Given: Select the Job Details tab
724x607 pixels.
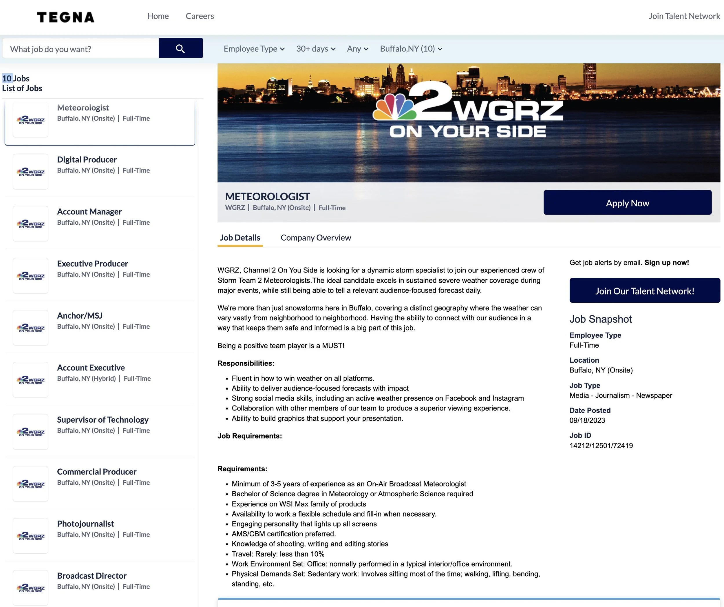Looking at the screenshot, I should 240,237.
